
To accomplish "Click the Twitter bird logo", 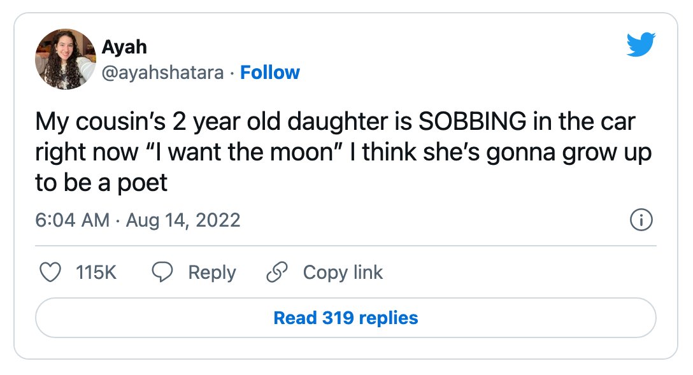I will tap(641, 44).
